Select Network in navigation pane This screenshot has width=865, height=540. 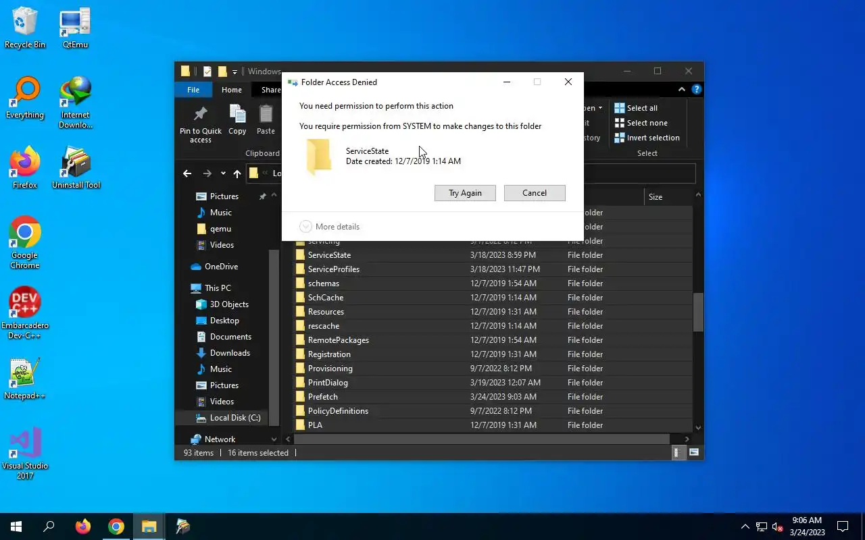coord(220,439)
